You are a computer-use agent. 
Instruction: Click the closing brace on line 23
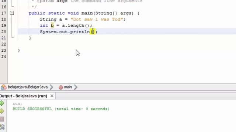pyautogui.click(x=19, y=51)
